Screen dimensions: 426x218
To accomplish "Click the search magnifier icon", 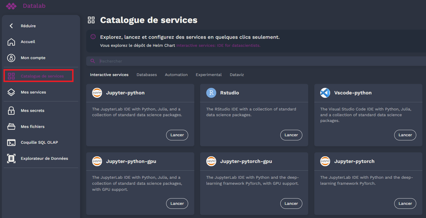I will tap(92, 61).
